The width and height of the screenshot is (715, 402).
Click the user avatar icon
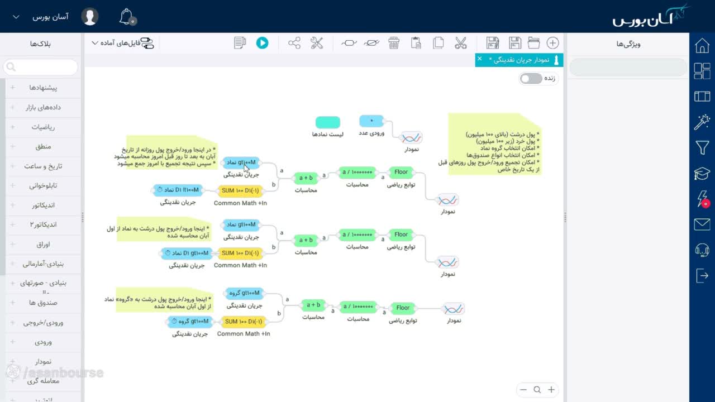click(90, 17)
